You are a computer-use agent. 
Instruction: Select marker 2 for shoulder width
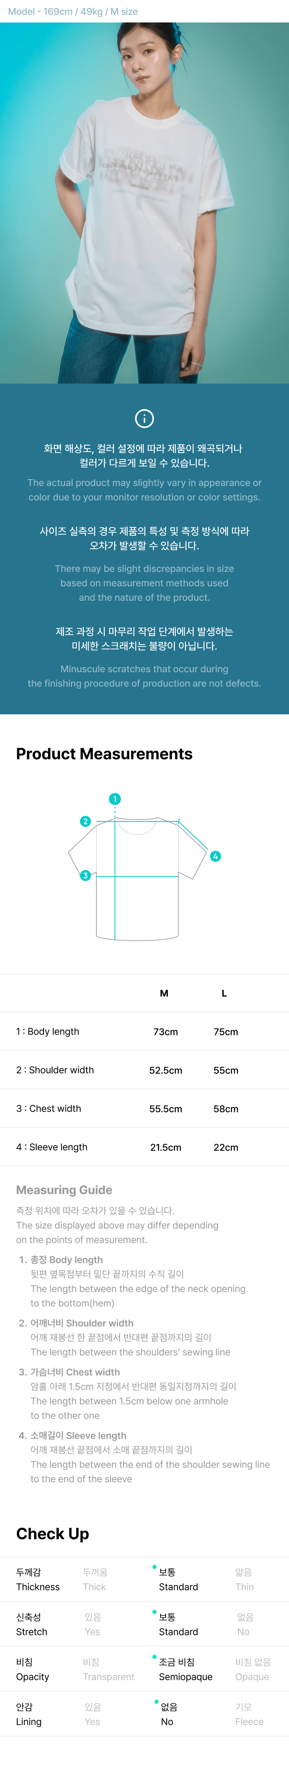click(x=85, y=821)
